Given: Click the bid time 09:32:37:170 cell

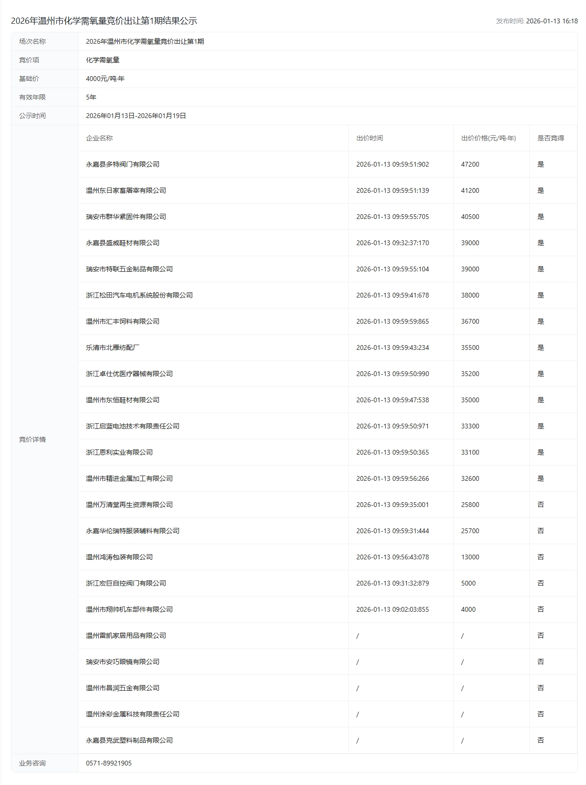Looking at the screenshot, I should [x=392, y=243].
